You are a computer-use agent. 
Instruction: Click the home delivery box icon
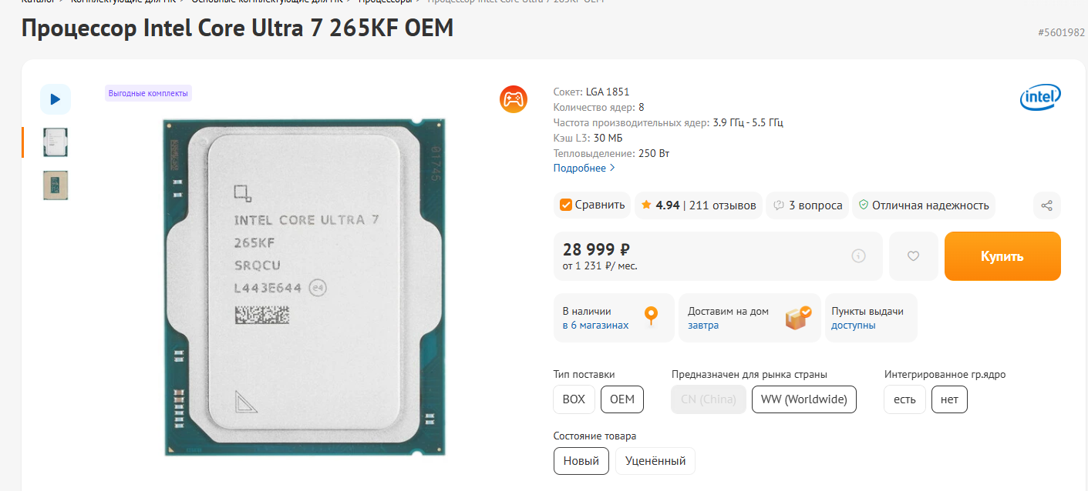(798, 317)
